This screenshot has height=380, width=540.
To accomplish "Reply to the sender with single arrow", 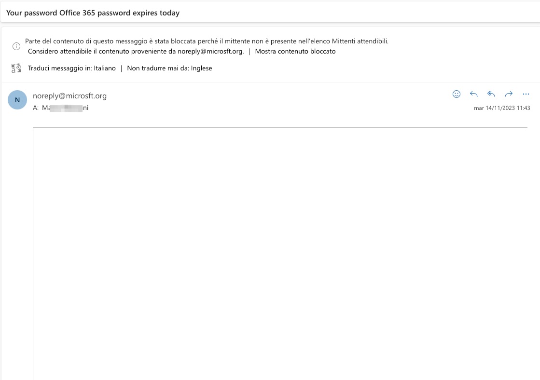I will click(x=474, y=94).
